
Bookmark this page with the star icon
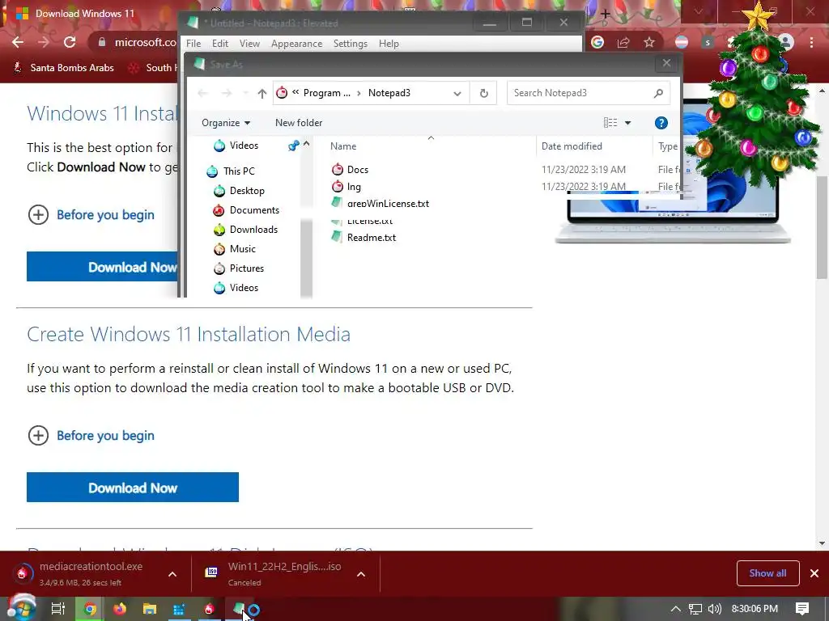[649, 42]
